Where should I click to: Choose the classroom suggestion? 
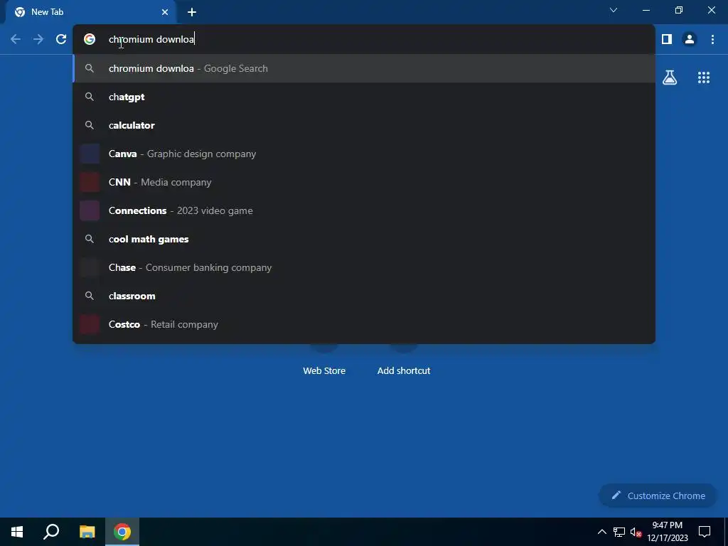point(364,296)
